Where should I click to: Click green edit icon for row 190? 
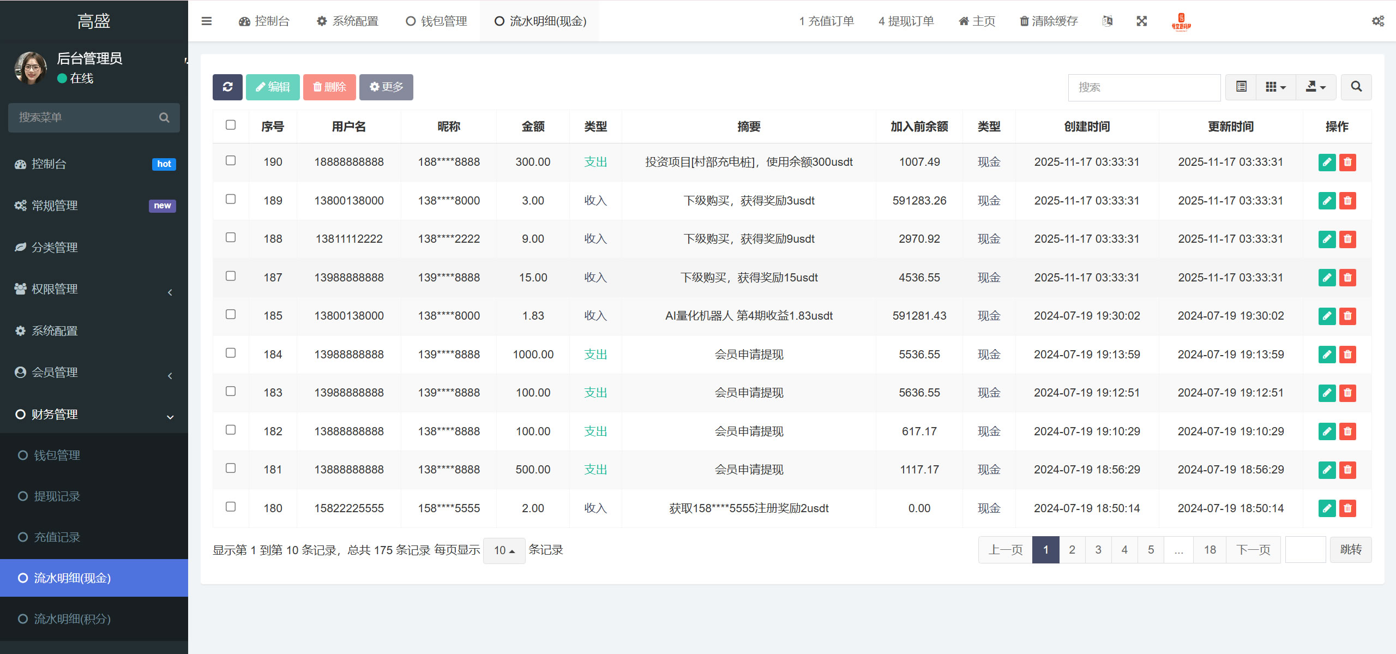[1327, 162]
